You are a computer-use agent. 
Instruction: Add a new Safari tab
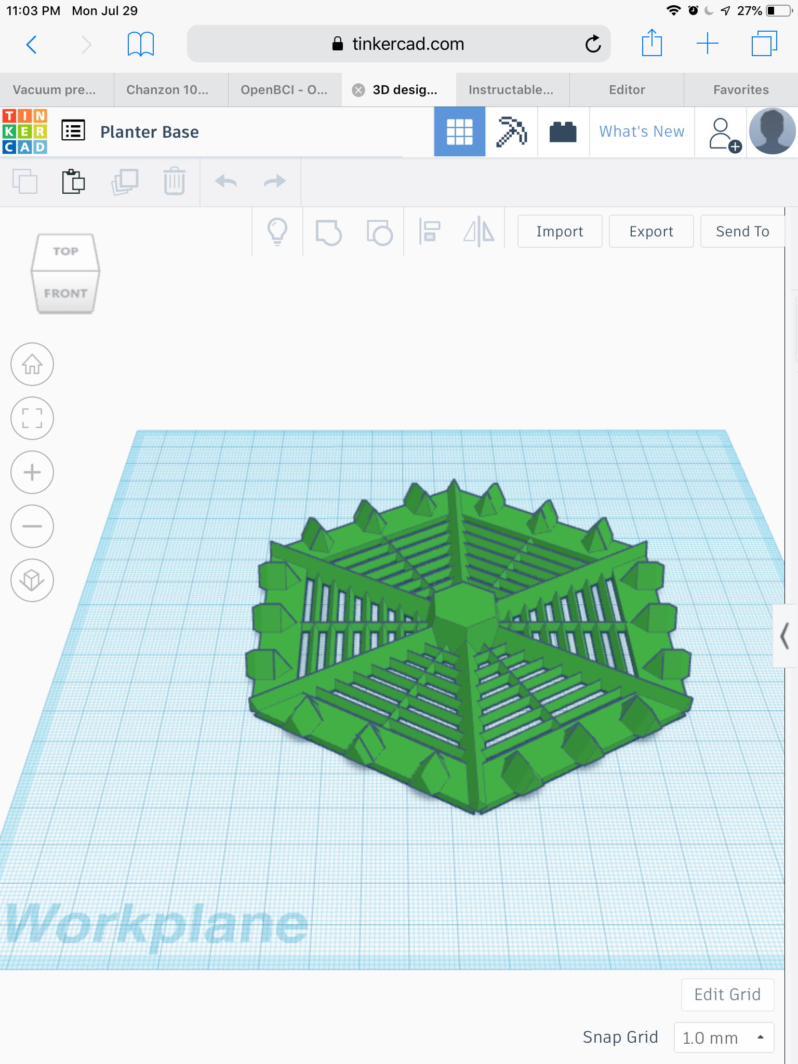708,44
